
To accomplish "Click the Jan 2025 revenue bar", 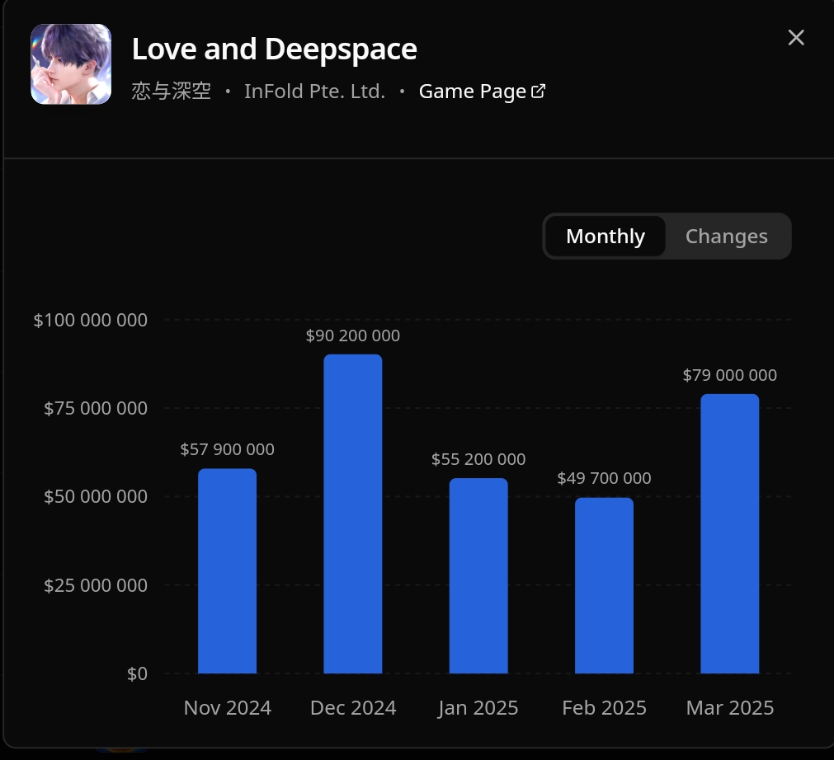I will click(x=478, y=575).
